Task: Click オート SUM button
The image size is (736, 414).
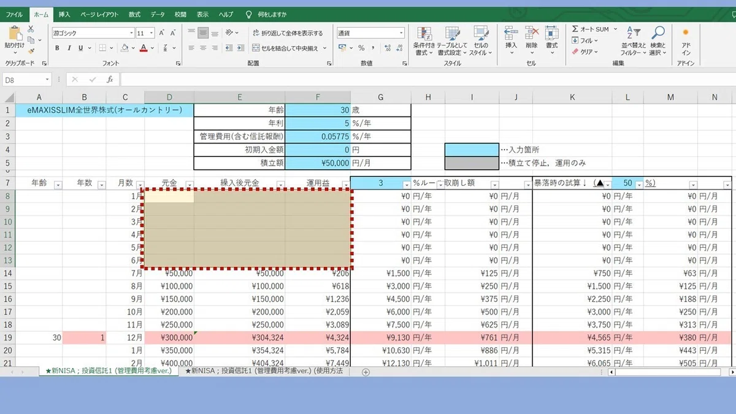Action: pos(592,29)
